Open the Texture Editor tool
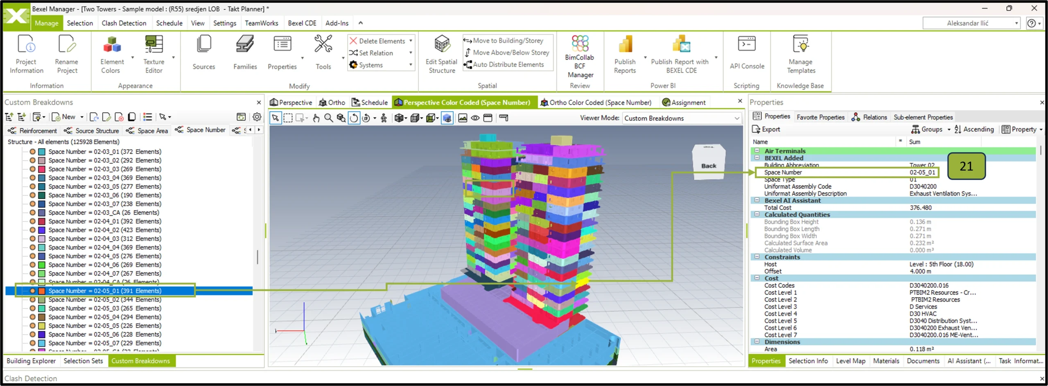 (x=154, y=54)
